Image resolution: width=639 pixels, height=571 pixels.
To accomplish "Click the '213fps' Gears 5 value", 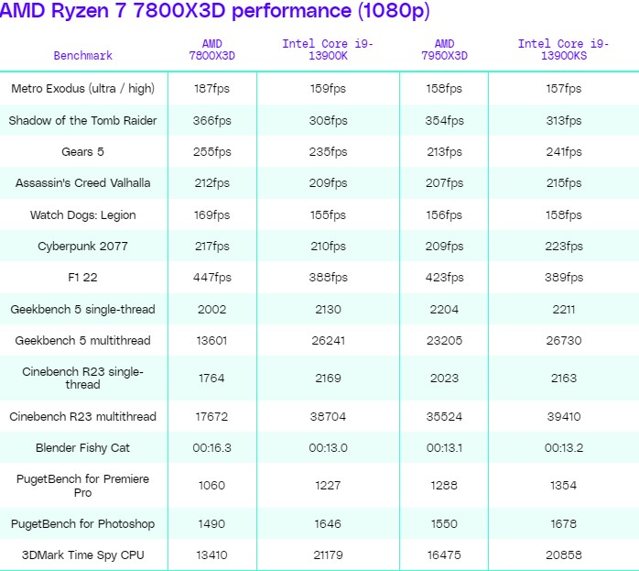I will (444, 152).
